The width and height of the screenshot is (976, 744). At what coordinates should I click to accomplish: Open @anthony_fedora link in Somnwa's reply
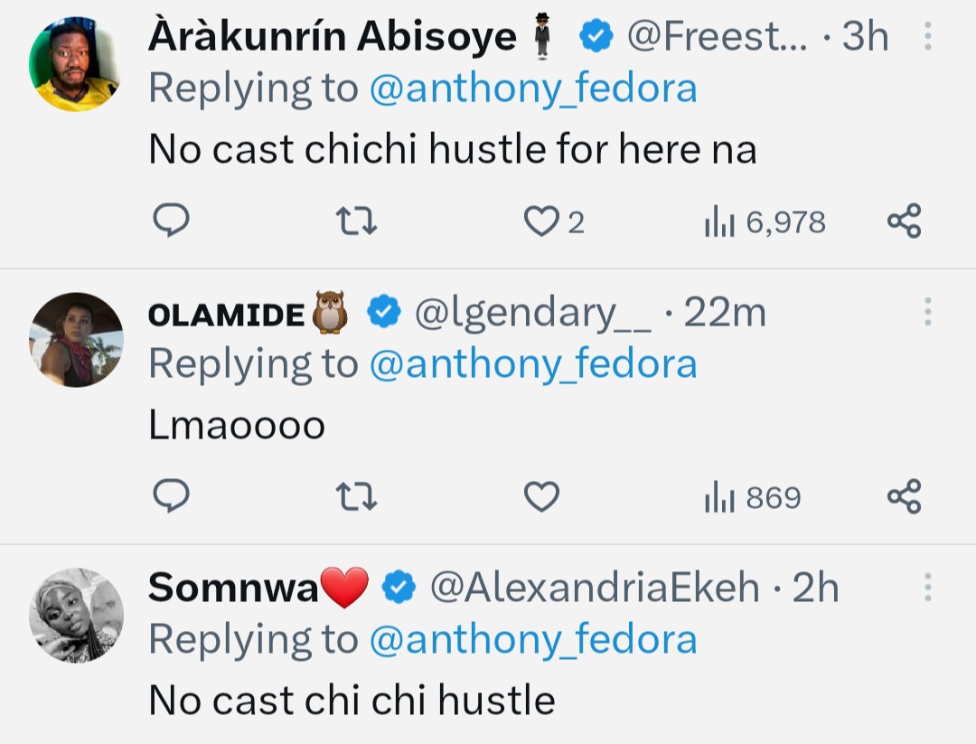[x=533, y=640]
